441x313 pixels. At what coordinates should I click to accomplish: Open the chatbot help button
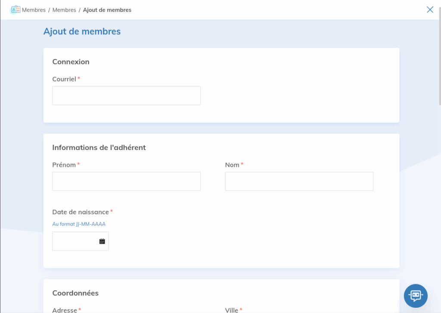click(416, 296)
